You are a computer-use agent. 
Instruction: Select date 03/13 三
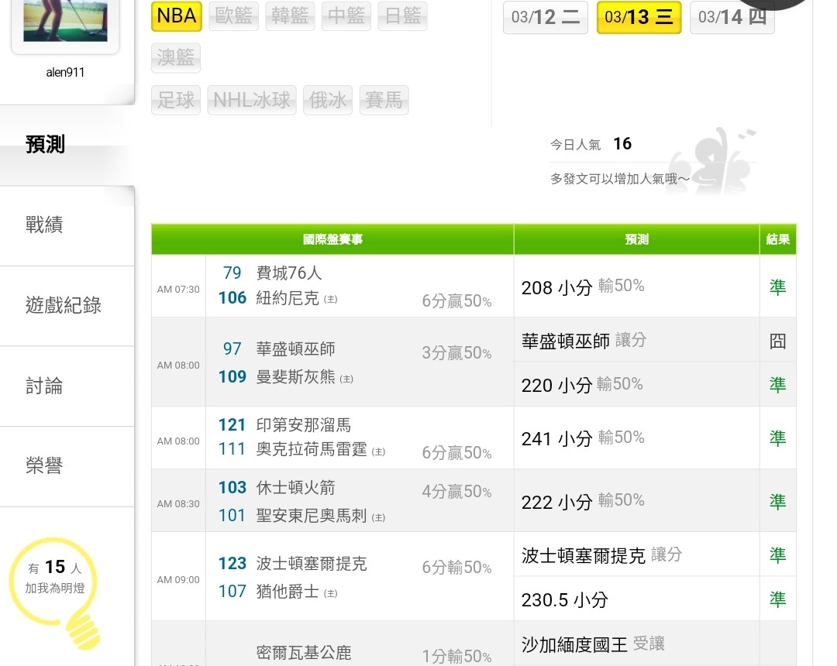click(639, 18)
